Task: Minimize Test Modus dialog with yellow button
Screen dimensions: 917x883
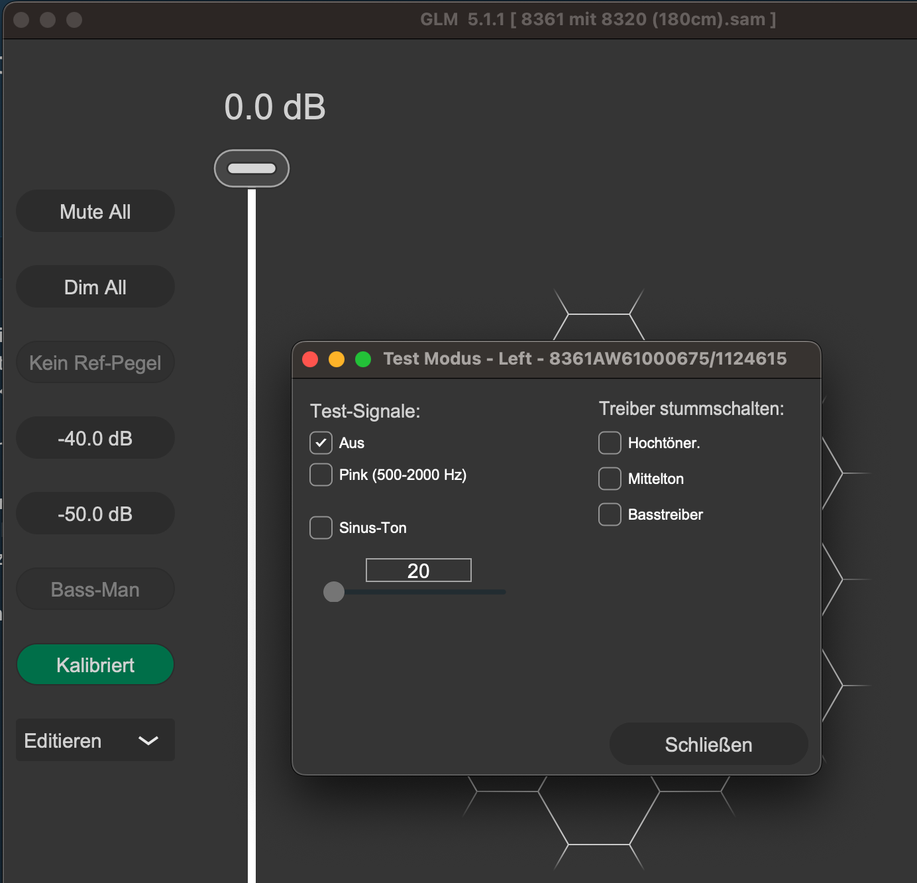Action: (x=337, y=359)
